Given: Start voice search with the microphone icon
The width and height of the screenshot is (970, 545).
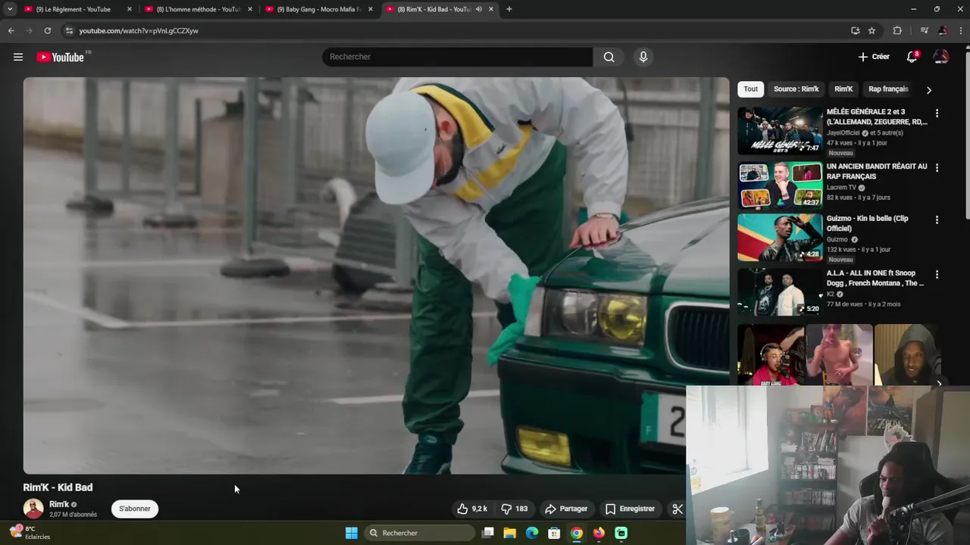Looking at the screenshot, I should pos(643,57).
